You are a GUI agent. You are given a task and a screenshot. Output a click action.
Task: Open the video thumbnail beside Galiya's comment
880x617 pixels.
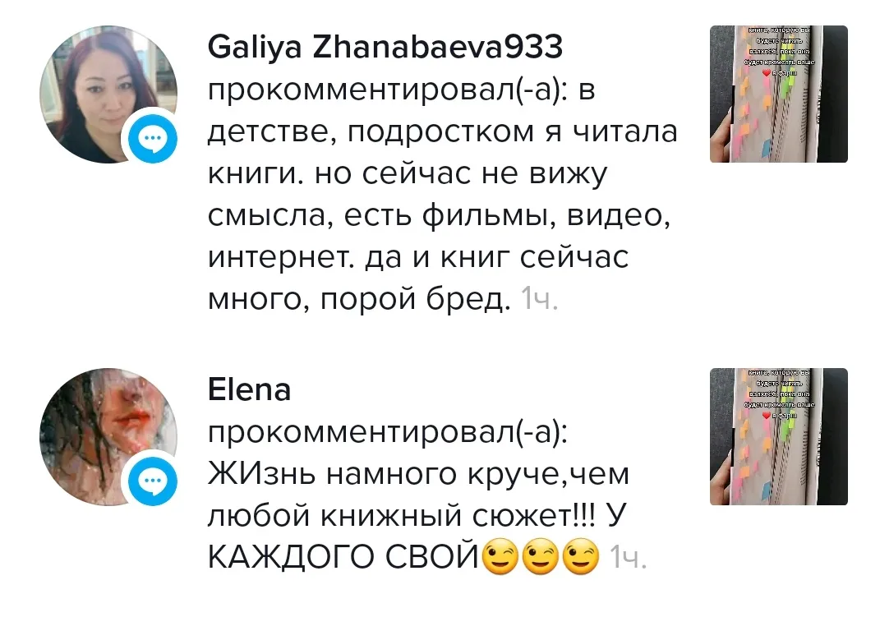778,94
